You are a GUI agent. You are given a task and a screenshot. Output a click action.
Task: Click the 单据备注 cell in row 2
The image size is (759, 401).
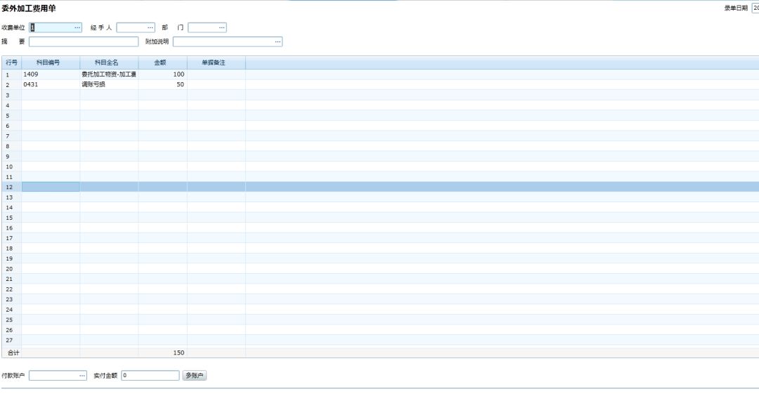click(216, 85)
